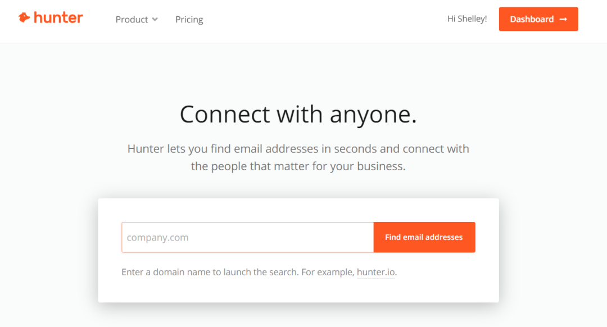Click the arrow icon inside Dashboard button
This screenshot has height=327, width=607.
pyautogui.click(x=563, y=19)
